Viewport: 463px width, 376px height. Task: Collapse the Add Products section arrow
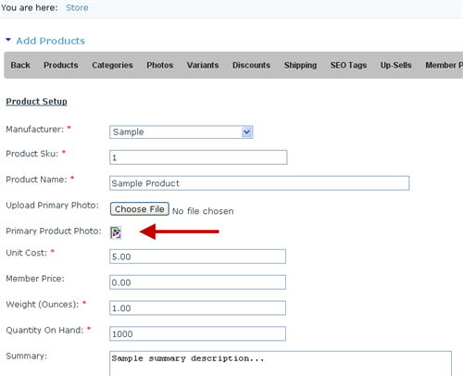pyautogui.click(x=8, y=40)
